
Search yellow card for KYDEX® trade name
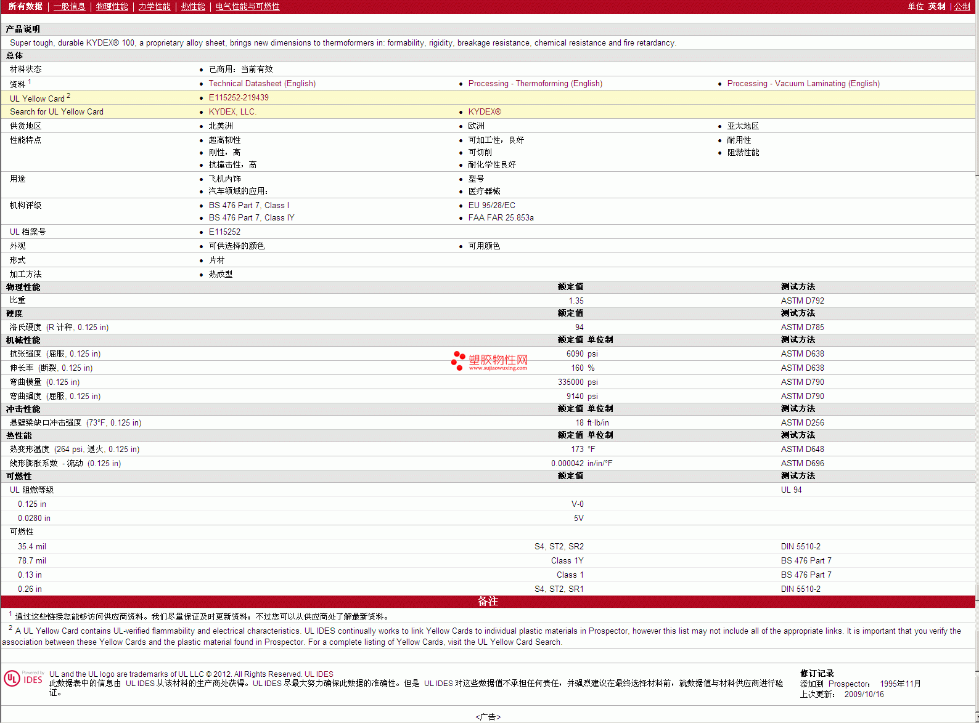[x=485, y=111]
